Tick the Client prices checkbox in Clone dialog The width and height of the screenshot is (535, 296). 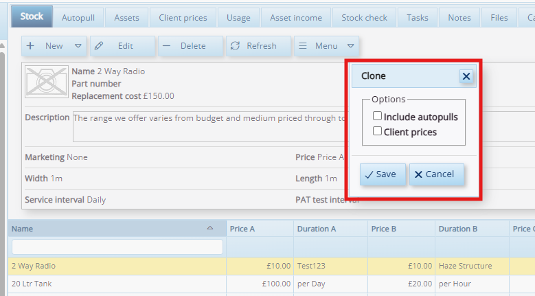(x=377, y=131)
